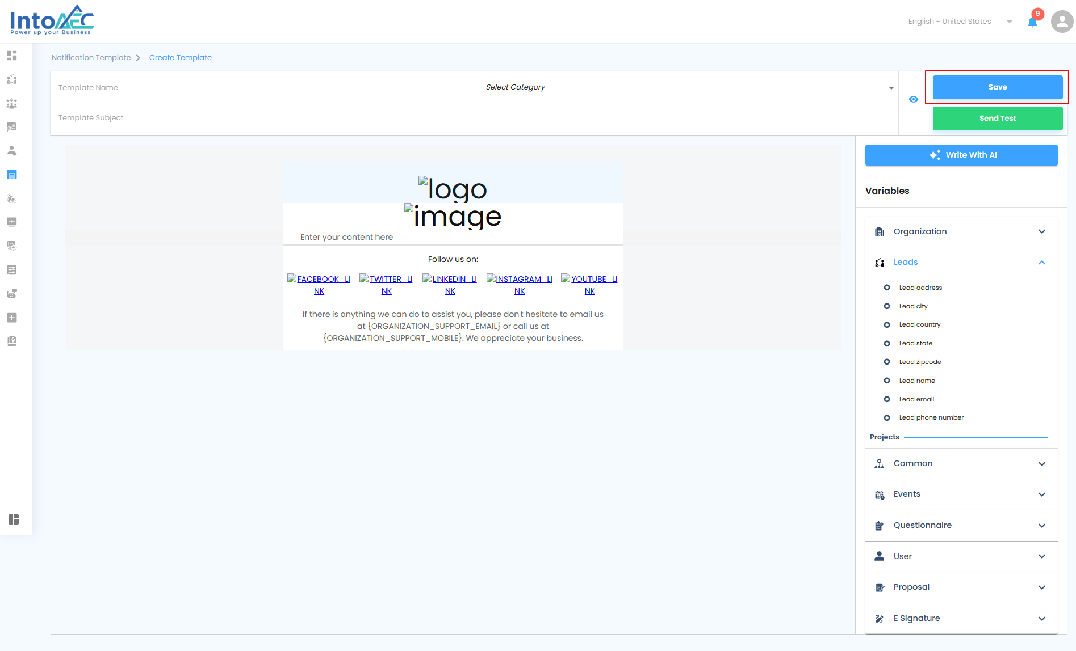This screenshot has width=1076, height=651.
Task: Expand the User section chevron
Action: (x=1042, y=556)
